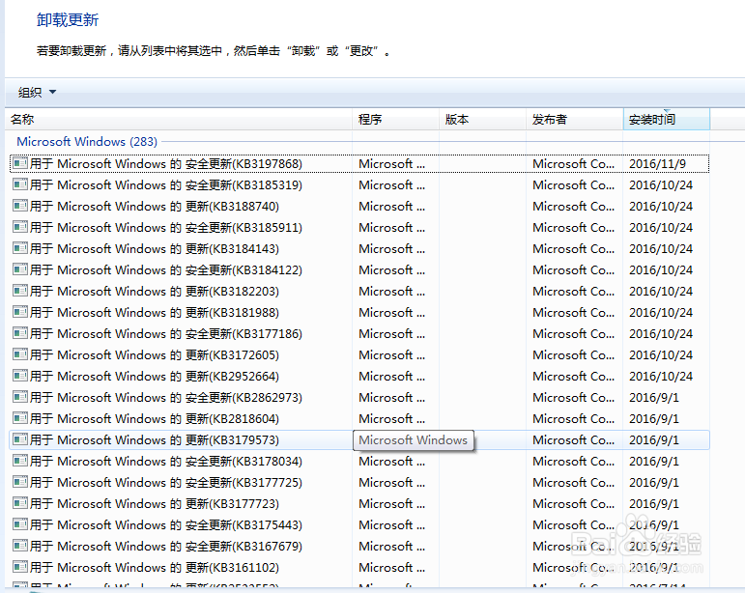Sort by the 版本 column header

coord(482,119)
